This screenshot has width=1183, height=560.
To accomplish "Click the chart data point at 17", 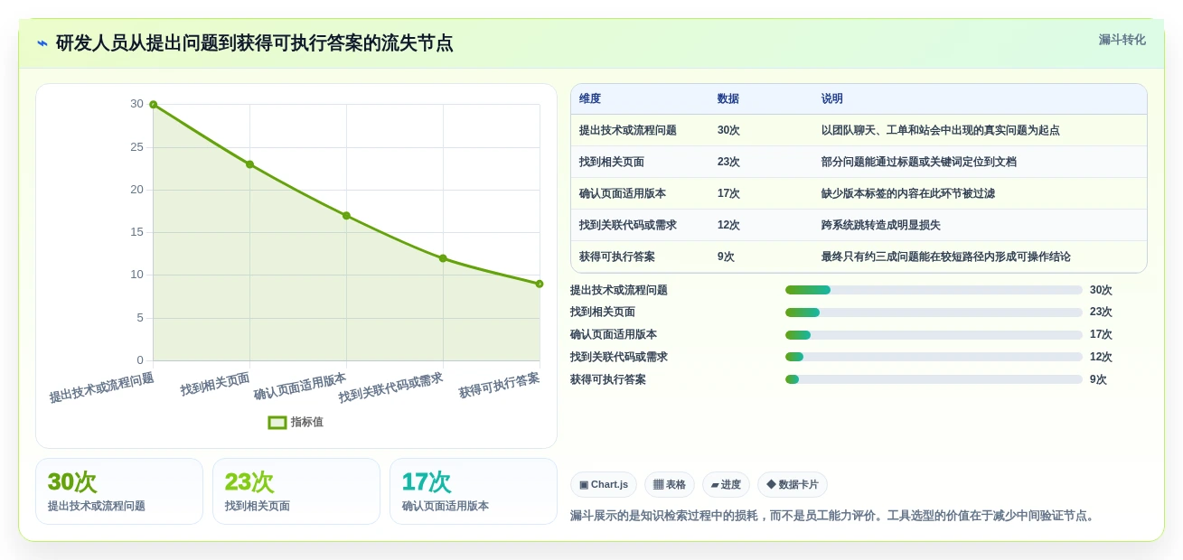I will pos(346,215).
